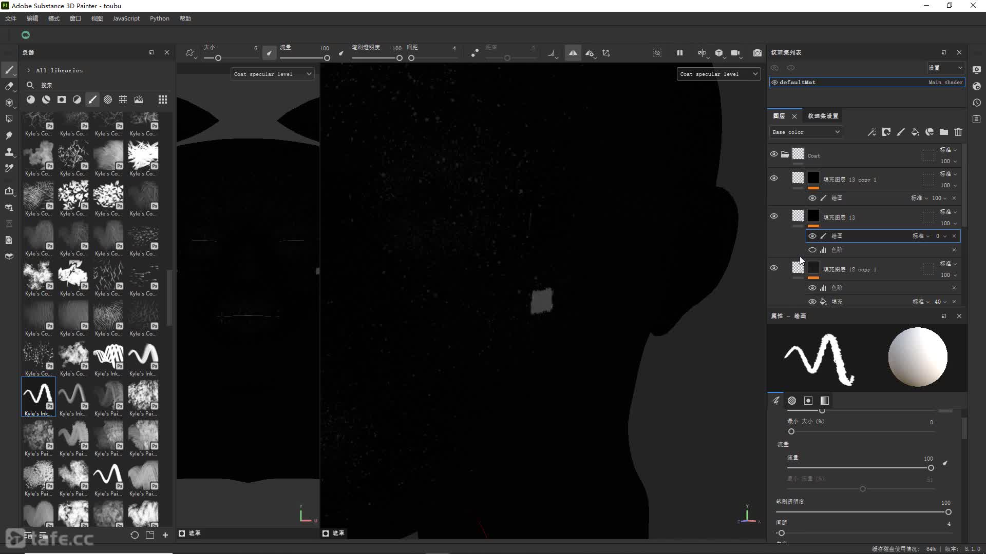
Task: Toggle pen pressure for flow in toolbar
Action: click(341, 53)
